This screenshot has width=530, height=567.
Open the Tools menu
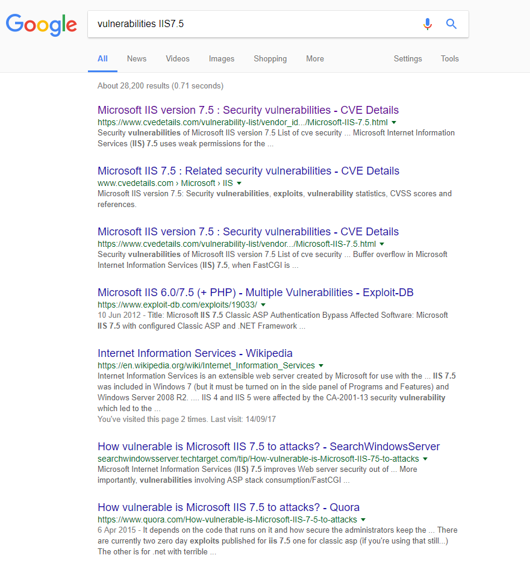[449, 58]
